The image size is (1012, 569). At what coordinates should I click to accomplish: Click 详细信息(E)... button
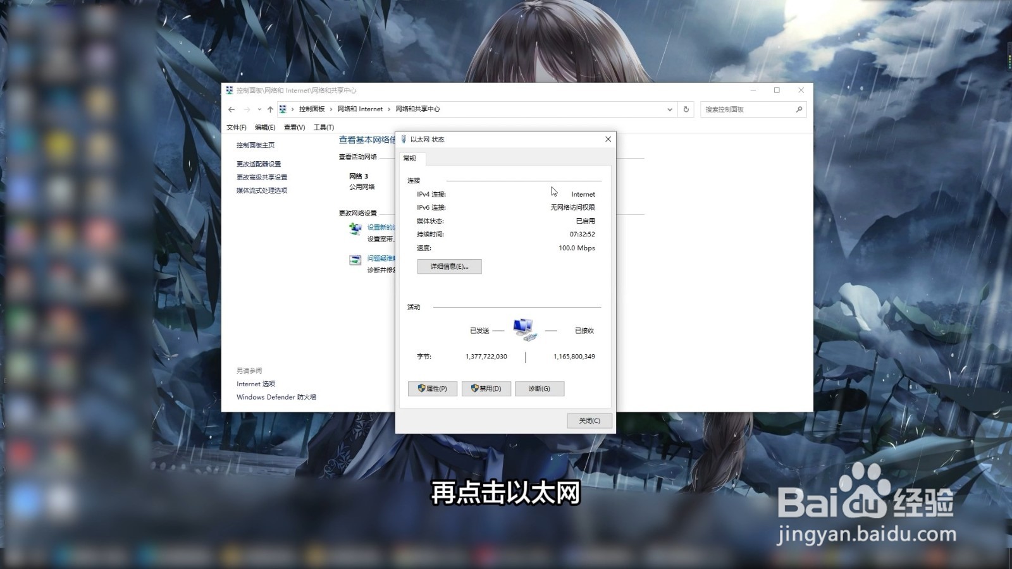click(450, 267)
